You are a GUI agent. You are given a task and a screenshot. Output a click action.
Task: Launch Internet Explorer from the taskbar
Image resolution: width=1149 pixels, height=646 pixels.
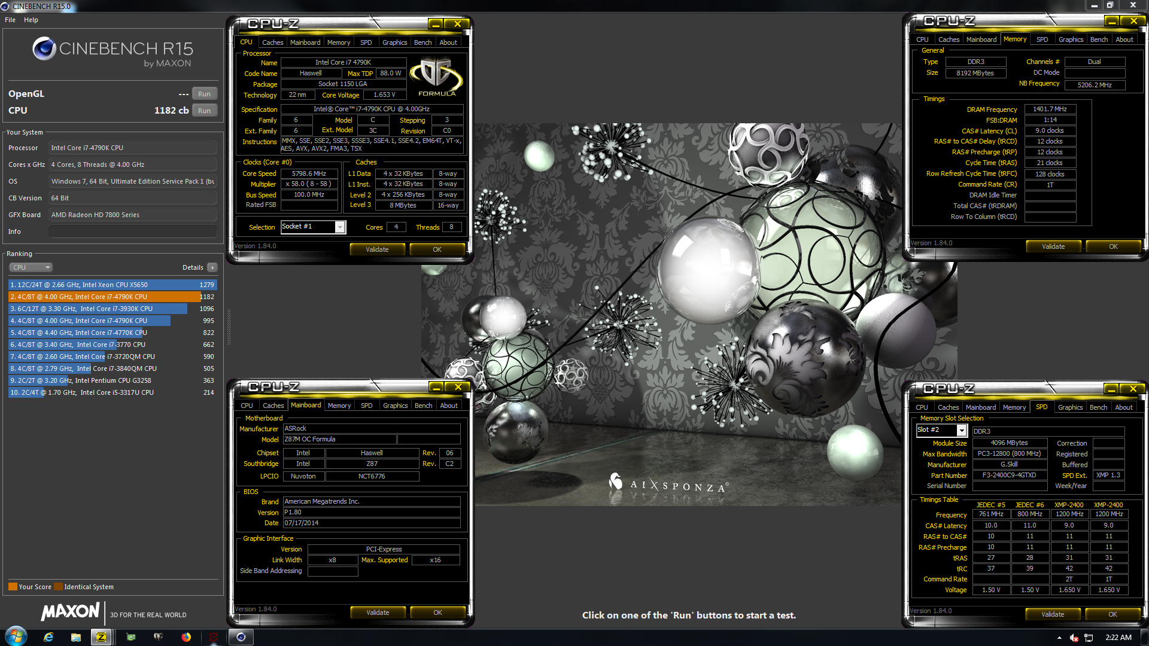(x=48, y=637)
